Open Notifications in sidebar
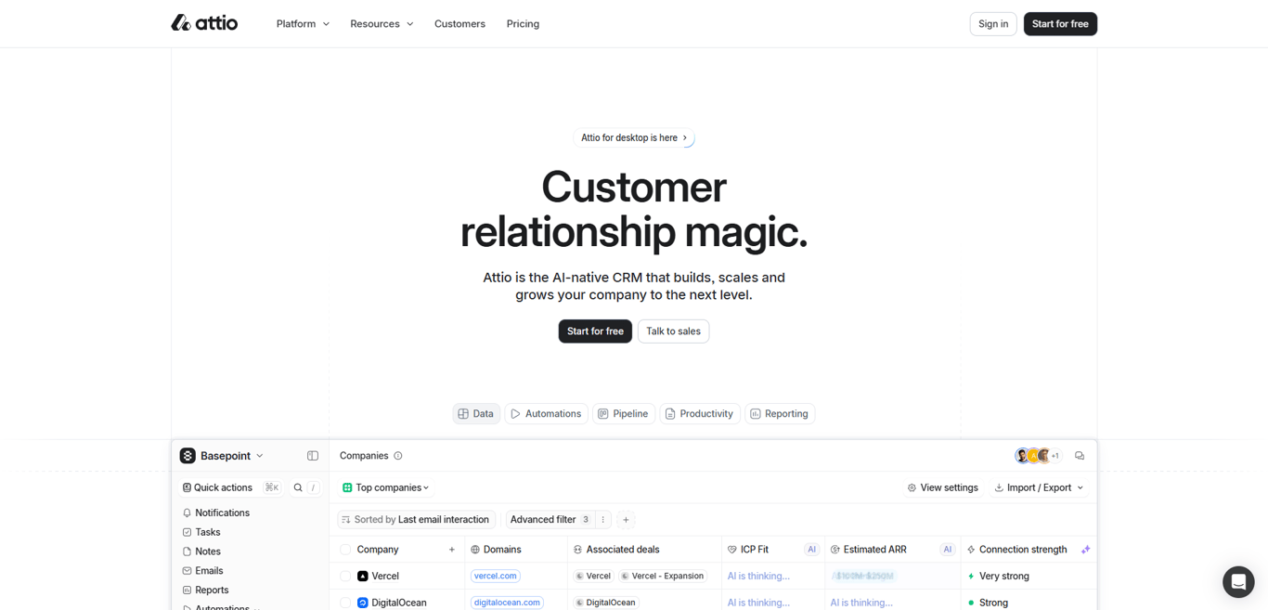This screenshot has height=610, width=1268. tap(216, 513)
